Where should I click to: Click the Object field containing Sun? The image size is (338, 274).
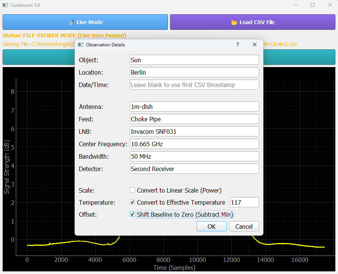click(x=194, y=60)
